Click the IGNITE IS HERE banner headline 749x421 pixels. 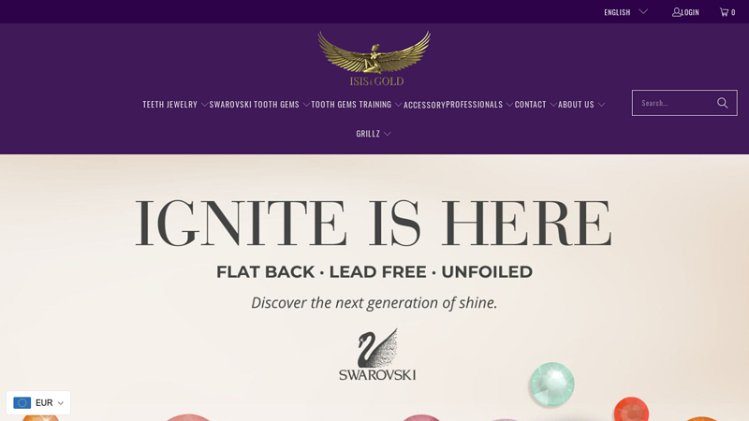pos(374,223)
